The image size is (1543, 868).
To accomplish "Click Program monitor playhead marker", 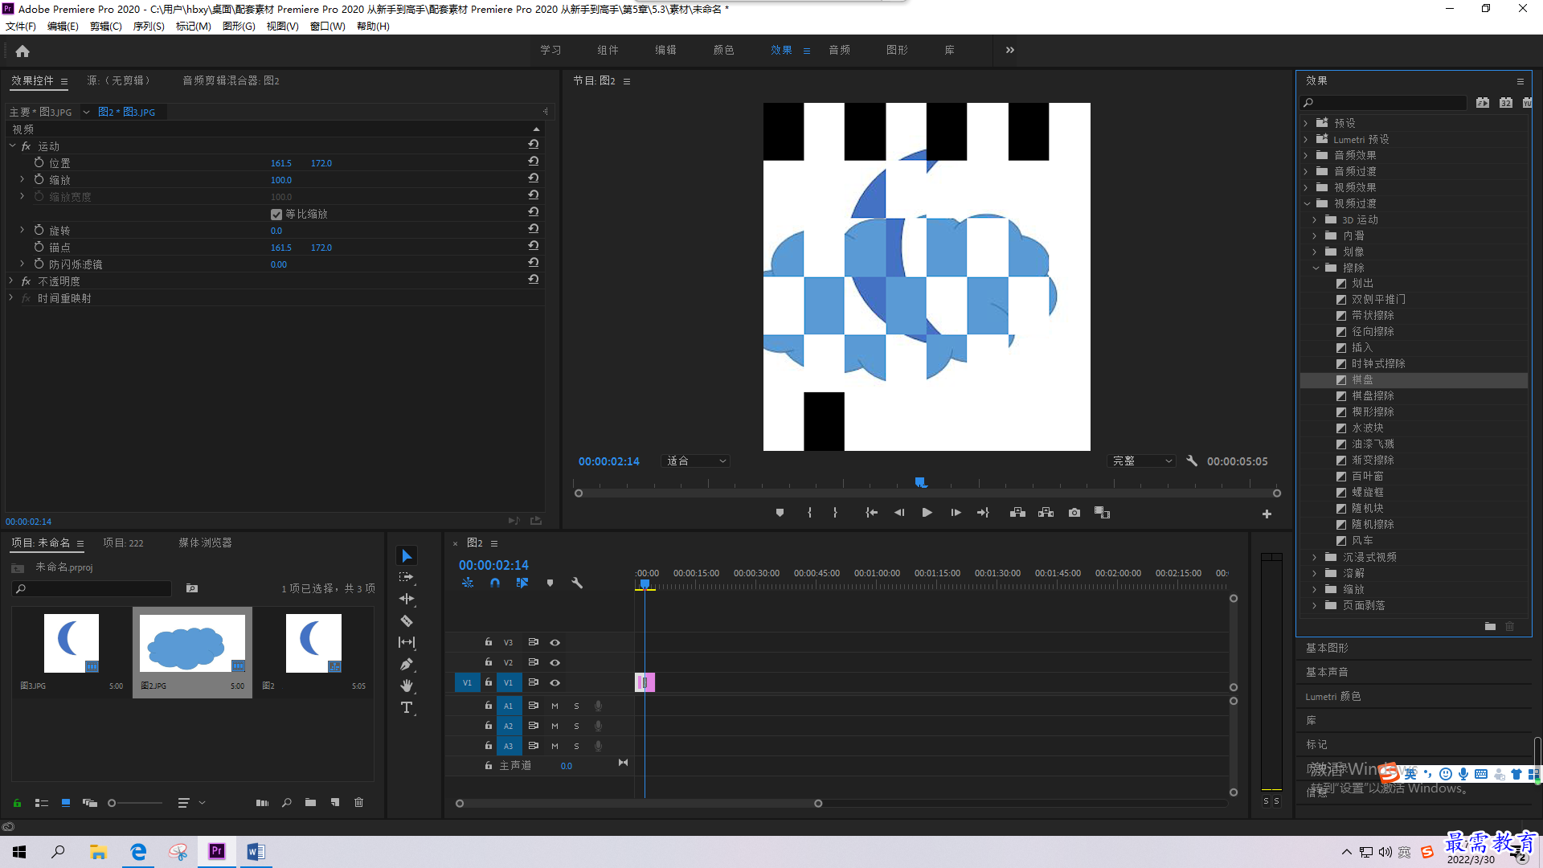I will pyautogui.click(x=920, y=482).
